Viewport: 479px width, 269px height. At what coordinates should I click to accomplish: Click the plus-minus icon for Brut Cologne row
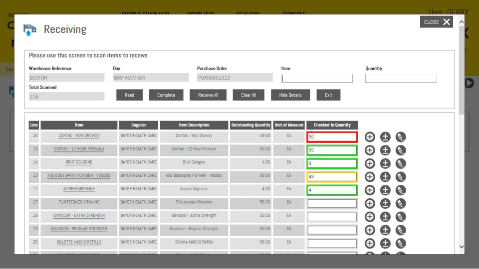[385, 163]
